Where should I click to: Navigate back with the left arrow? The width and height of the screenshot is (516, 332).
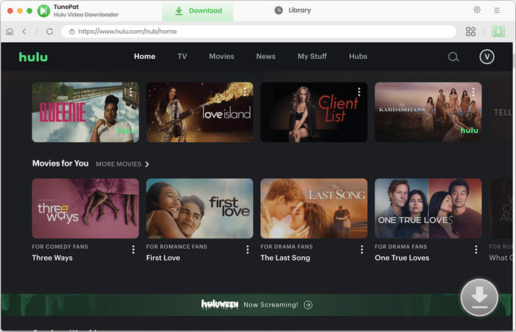pyautogui.click(x=24, y=31)
